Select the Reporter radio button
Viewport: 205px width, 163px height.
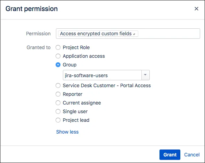pos(58,94)
